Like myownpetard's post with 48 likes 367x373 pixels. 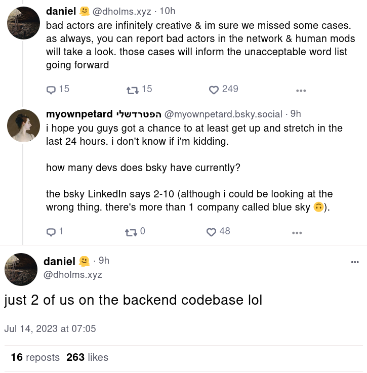pos(212,232)
